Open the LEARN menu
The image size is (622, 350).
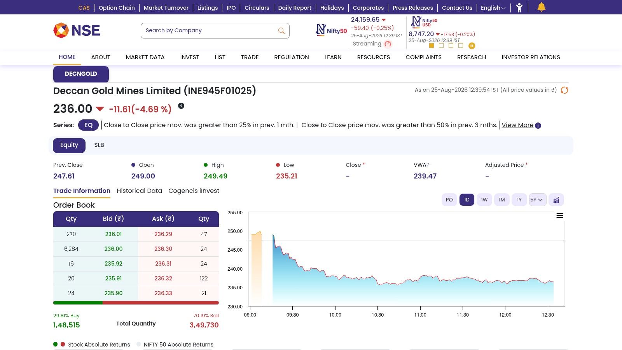pos(333,57)
